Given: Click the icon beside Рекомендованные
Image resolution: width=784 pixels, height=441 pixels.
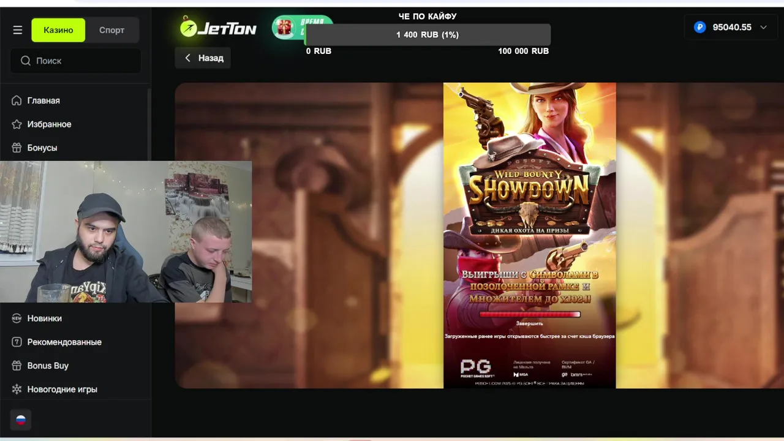Looking at the screenshot, I should point(17,342).
